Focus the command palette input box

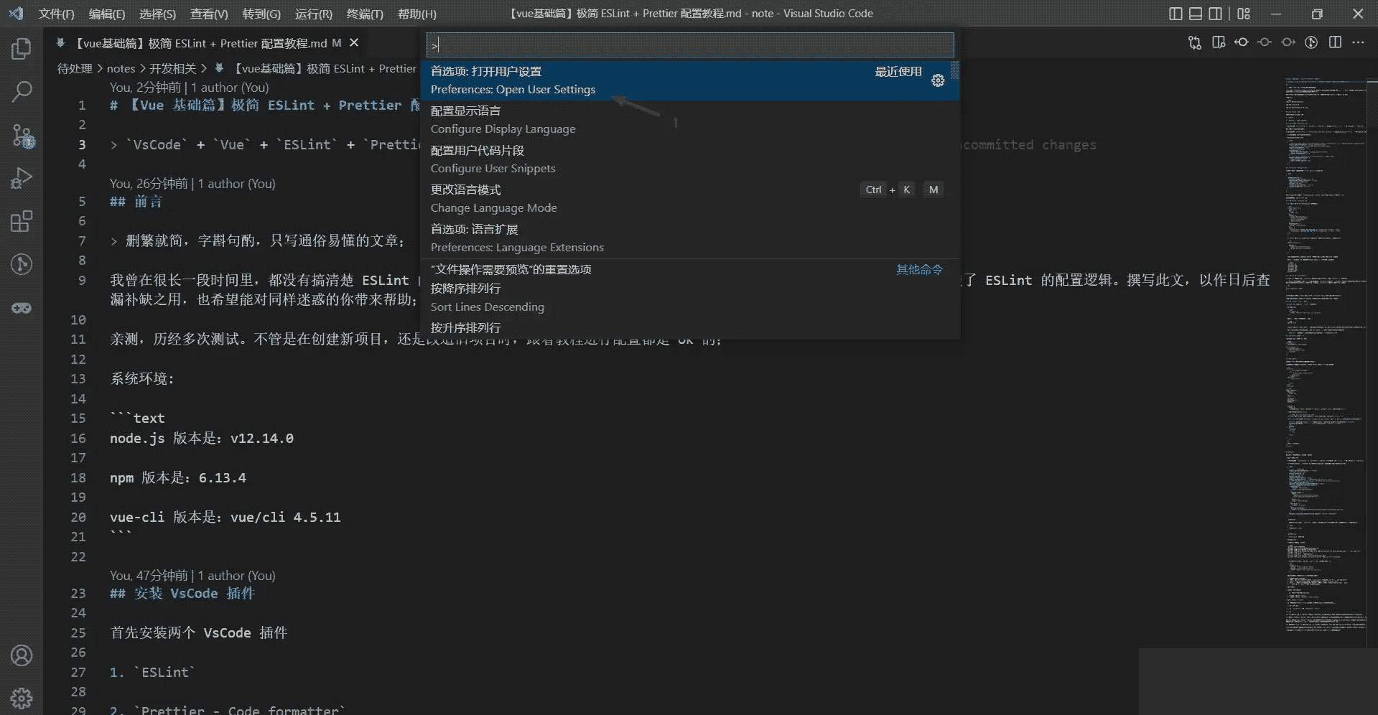coord(690,45)
